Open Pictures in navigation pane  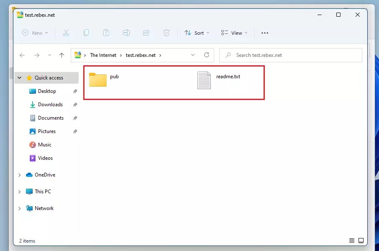[47, 131]
